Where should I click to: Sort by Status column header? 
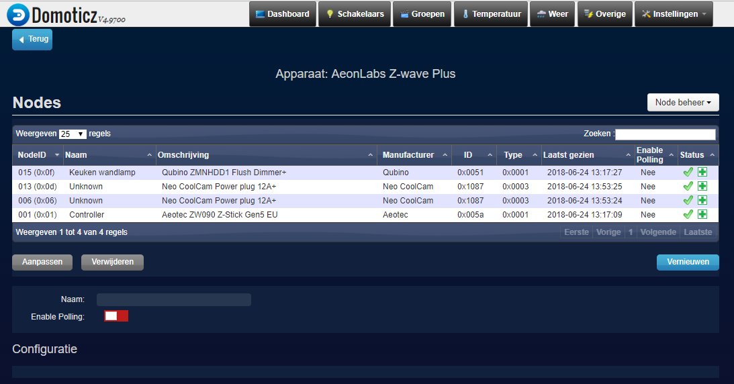click(x=698, y=155)
